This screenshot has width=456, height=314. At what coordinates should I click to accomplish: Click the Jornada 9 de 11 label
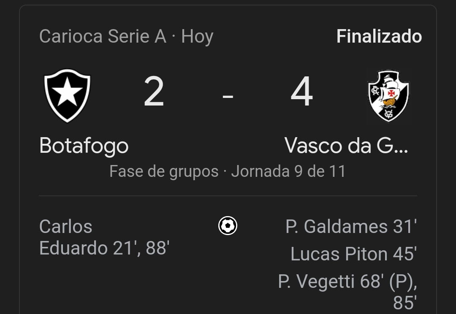point(288,171)
